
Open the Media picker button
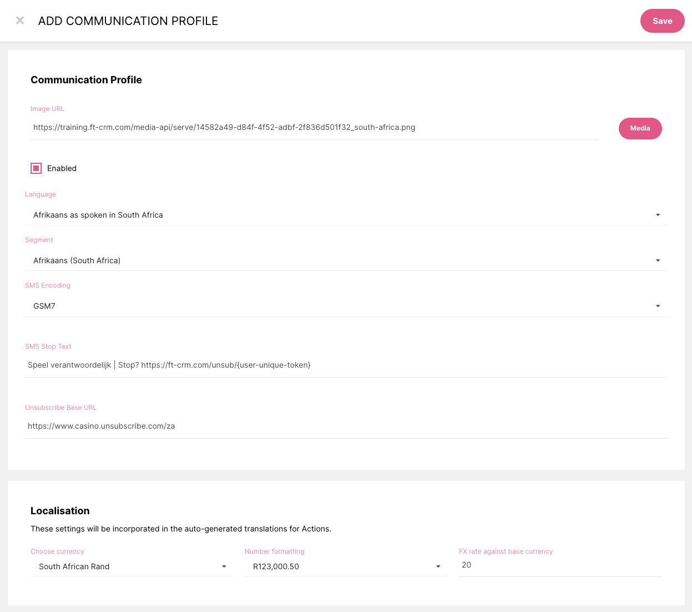coord(640,128)
